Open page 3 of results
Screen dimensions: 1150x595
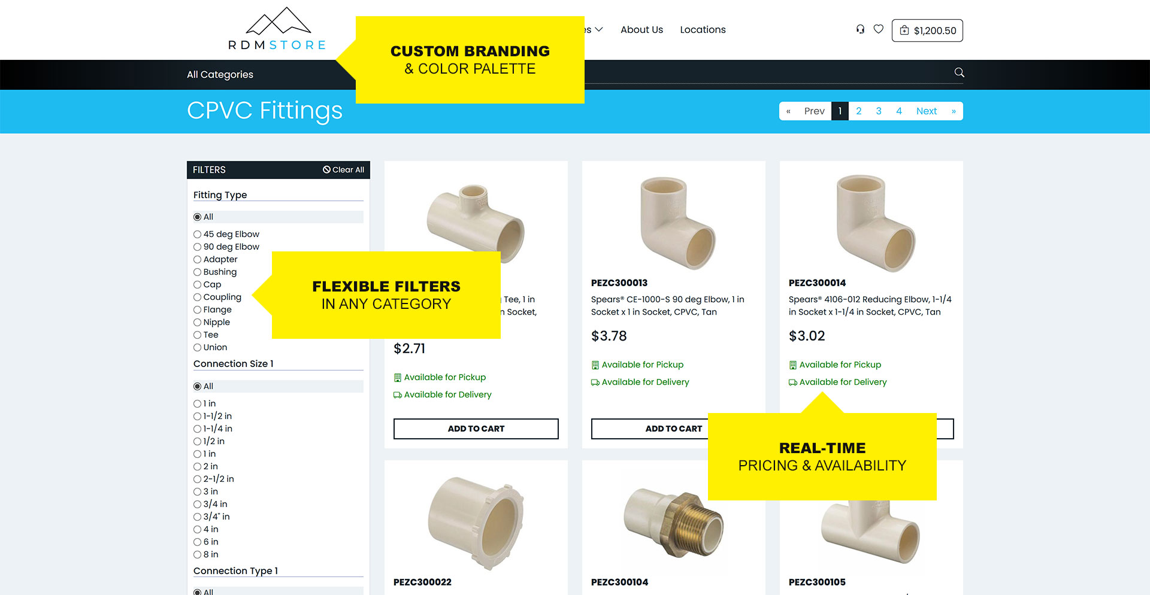[878, 111]
